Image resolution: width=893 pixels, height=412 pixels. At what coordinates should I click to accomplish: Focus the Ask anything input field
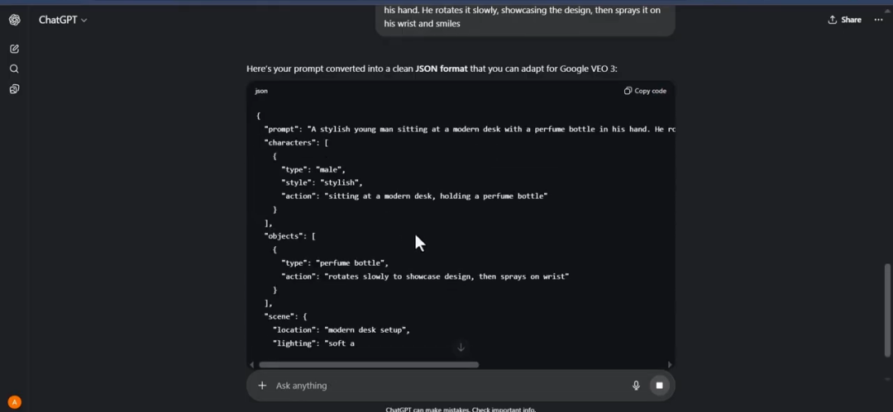[446, 386]
